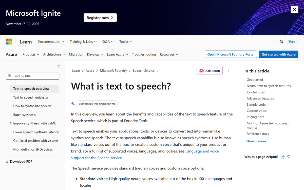Click Get started with Azure button

(278, 54)
